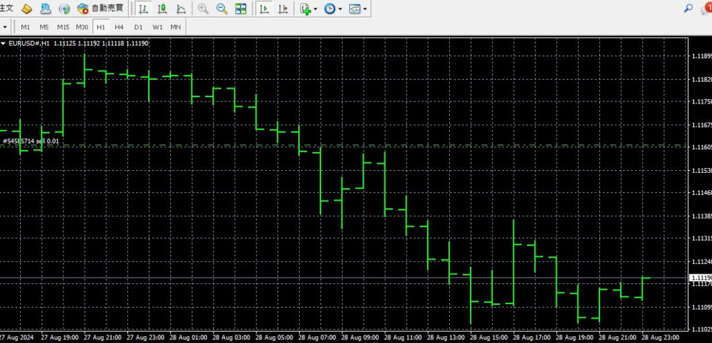The width and height of the screenshot is (712, 343).
Task: Expand the indicators list dropdown arrow
Action: pyautogui.click(x=316, y=10)
